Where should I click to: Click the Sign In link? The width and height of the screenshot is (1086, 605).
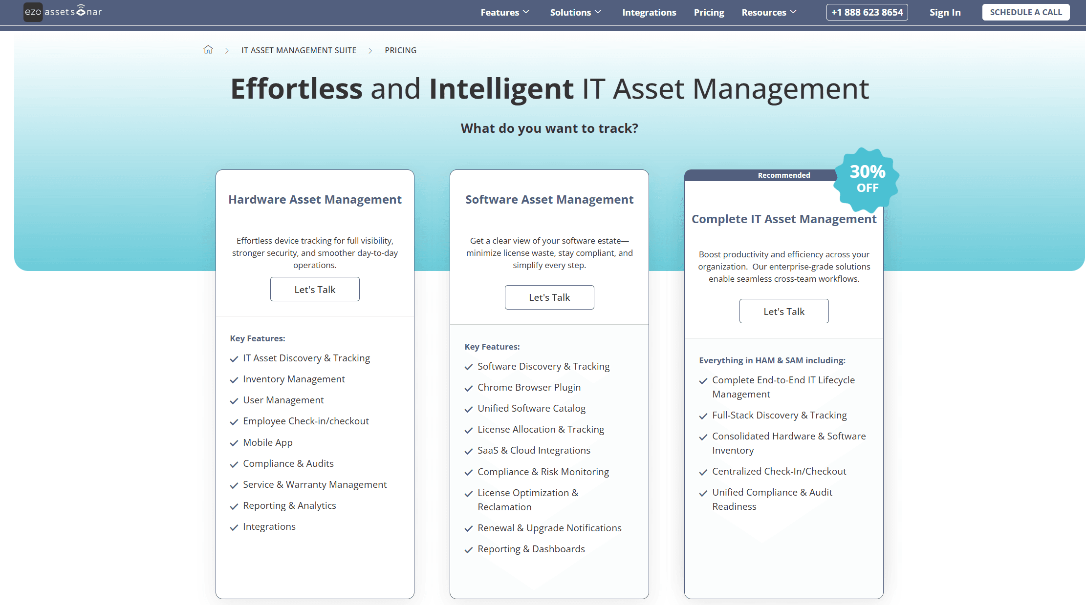(945, 12)
